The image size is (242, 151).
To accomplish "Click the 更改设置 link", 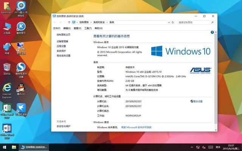I will click(x=197, y=102).
